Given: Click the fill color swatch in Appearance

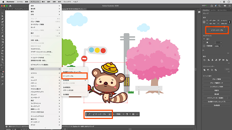Looking at the screenshot, I should click(x=204, y=39).
